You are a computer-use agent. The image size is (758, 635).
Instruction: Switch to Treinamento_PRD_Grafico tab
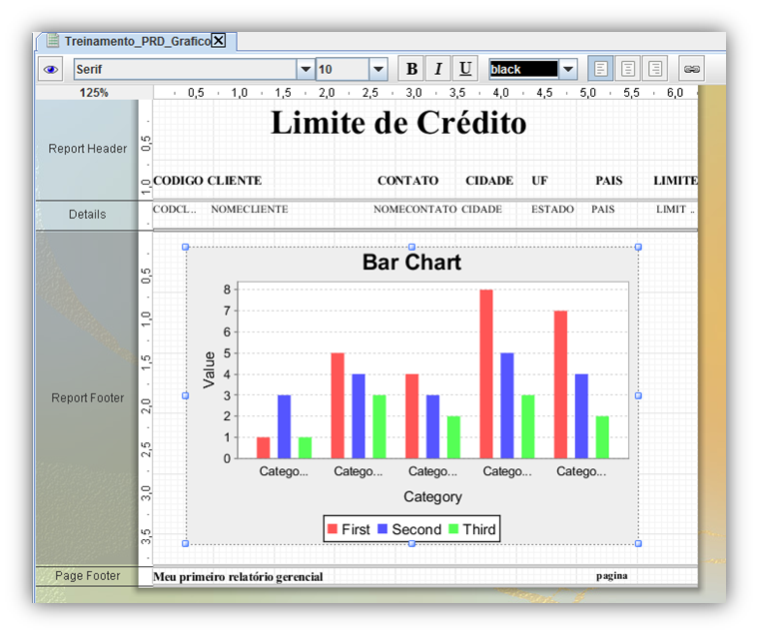coord(135,41)
